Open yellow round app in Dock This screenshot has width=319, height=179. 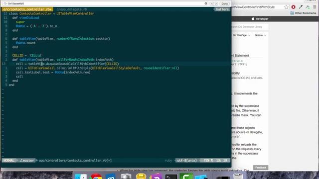(141, 176)
